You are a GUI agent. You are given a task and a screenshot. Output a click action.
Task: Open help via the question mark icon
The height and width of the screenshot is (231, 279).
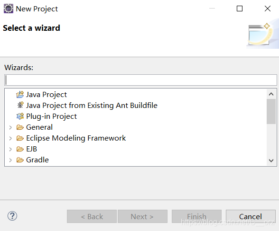pos(12,216)
